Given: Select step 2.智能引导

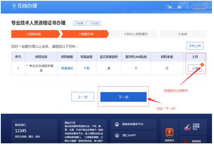Looking at the screenshot, I should coord(85,34).
